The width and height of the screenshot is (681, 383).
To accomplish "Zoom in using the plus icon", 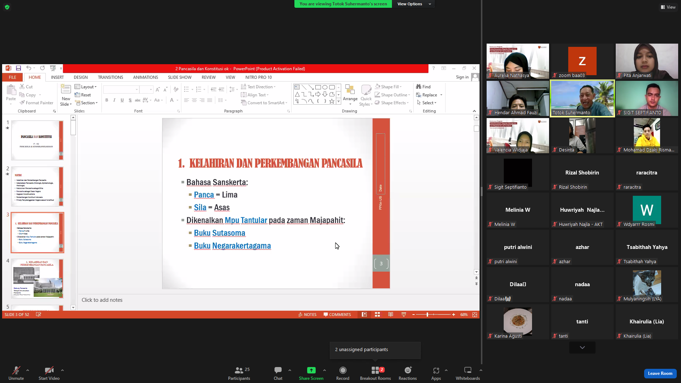I will 454,315.
